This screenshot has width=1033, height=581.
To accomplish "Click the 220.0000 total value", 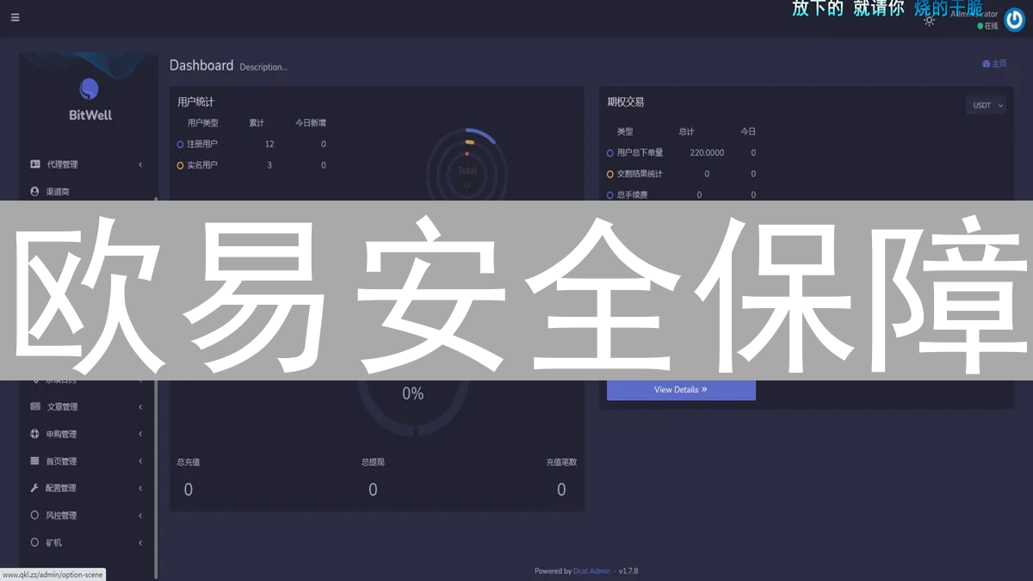I will tap(707, 153).
